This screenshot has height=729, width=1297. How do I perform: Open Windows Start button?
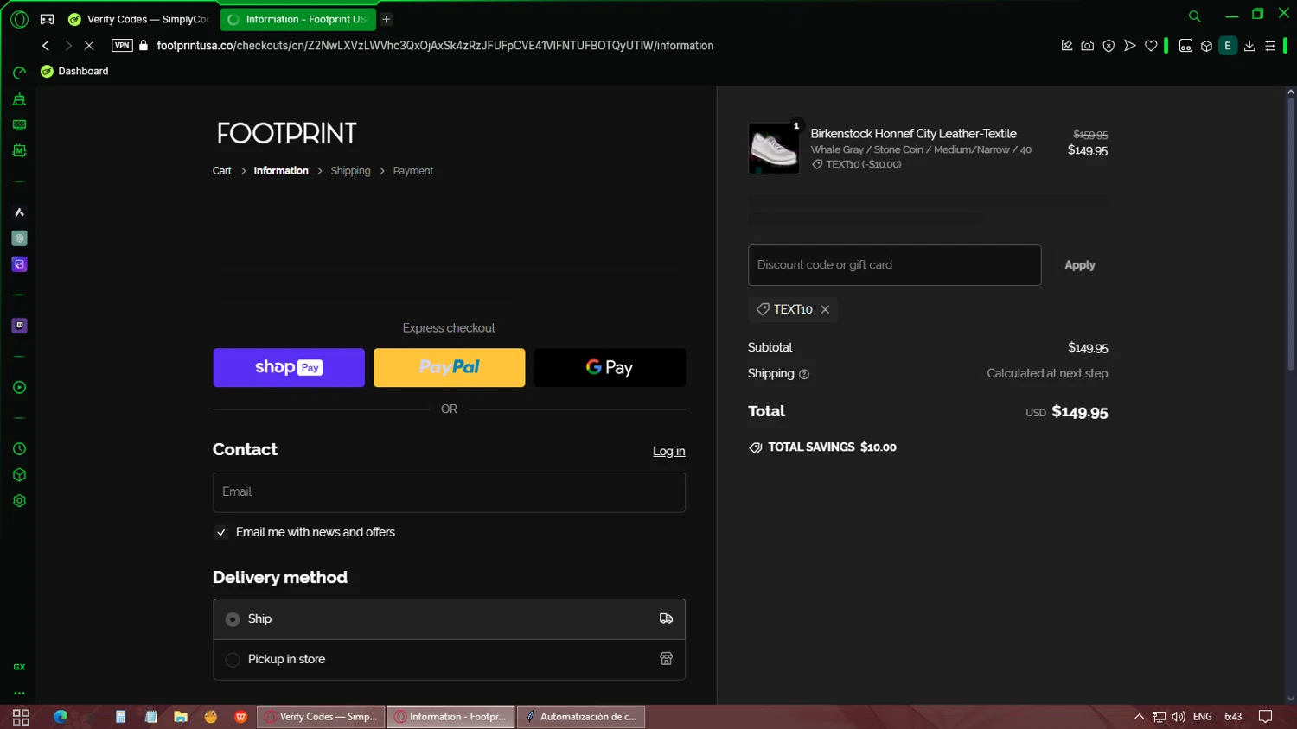(x=21, y=717)
